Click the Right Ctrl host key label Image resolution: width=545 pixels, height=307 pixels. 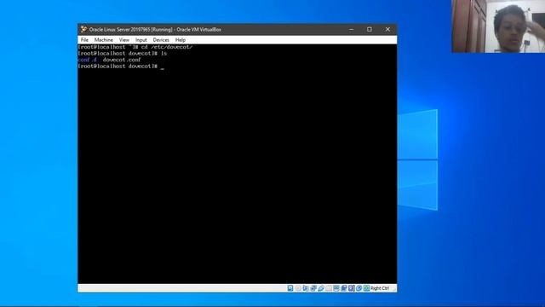tap(380, 288)
